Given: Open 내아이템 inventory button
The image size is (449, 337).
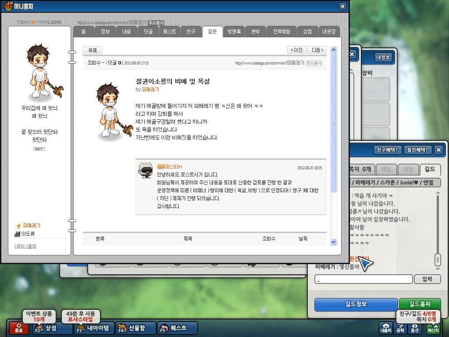Looking at the screenshot, I should 94,328.
